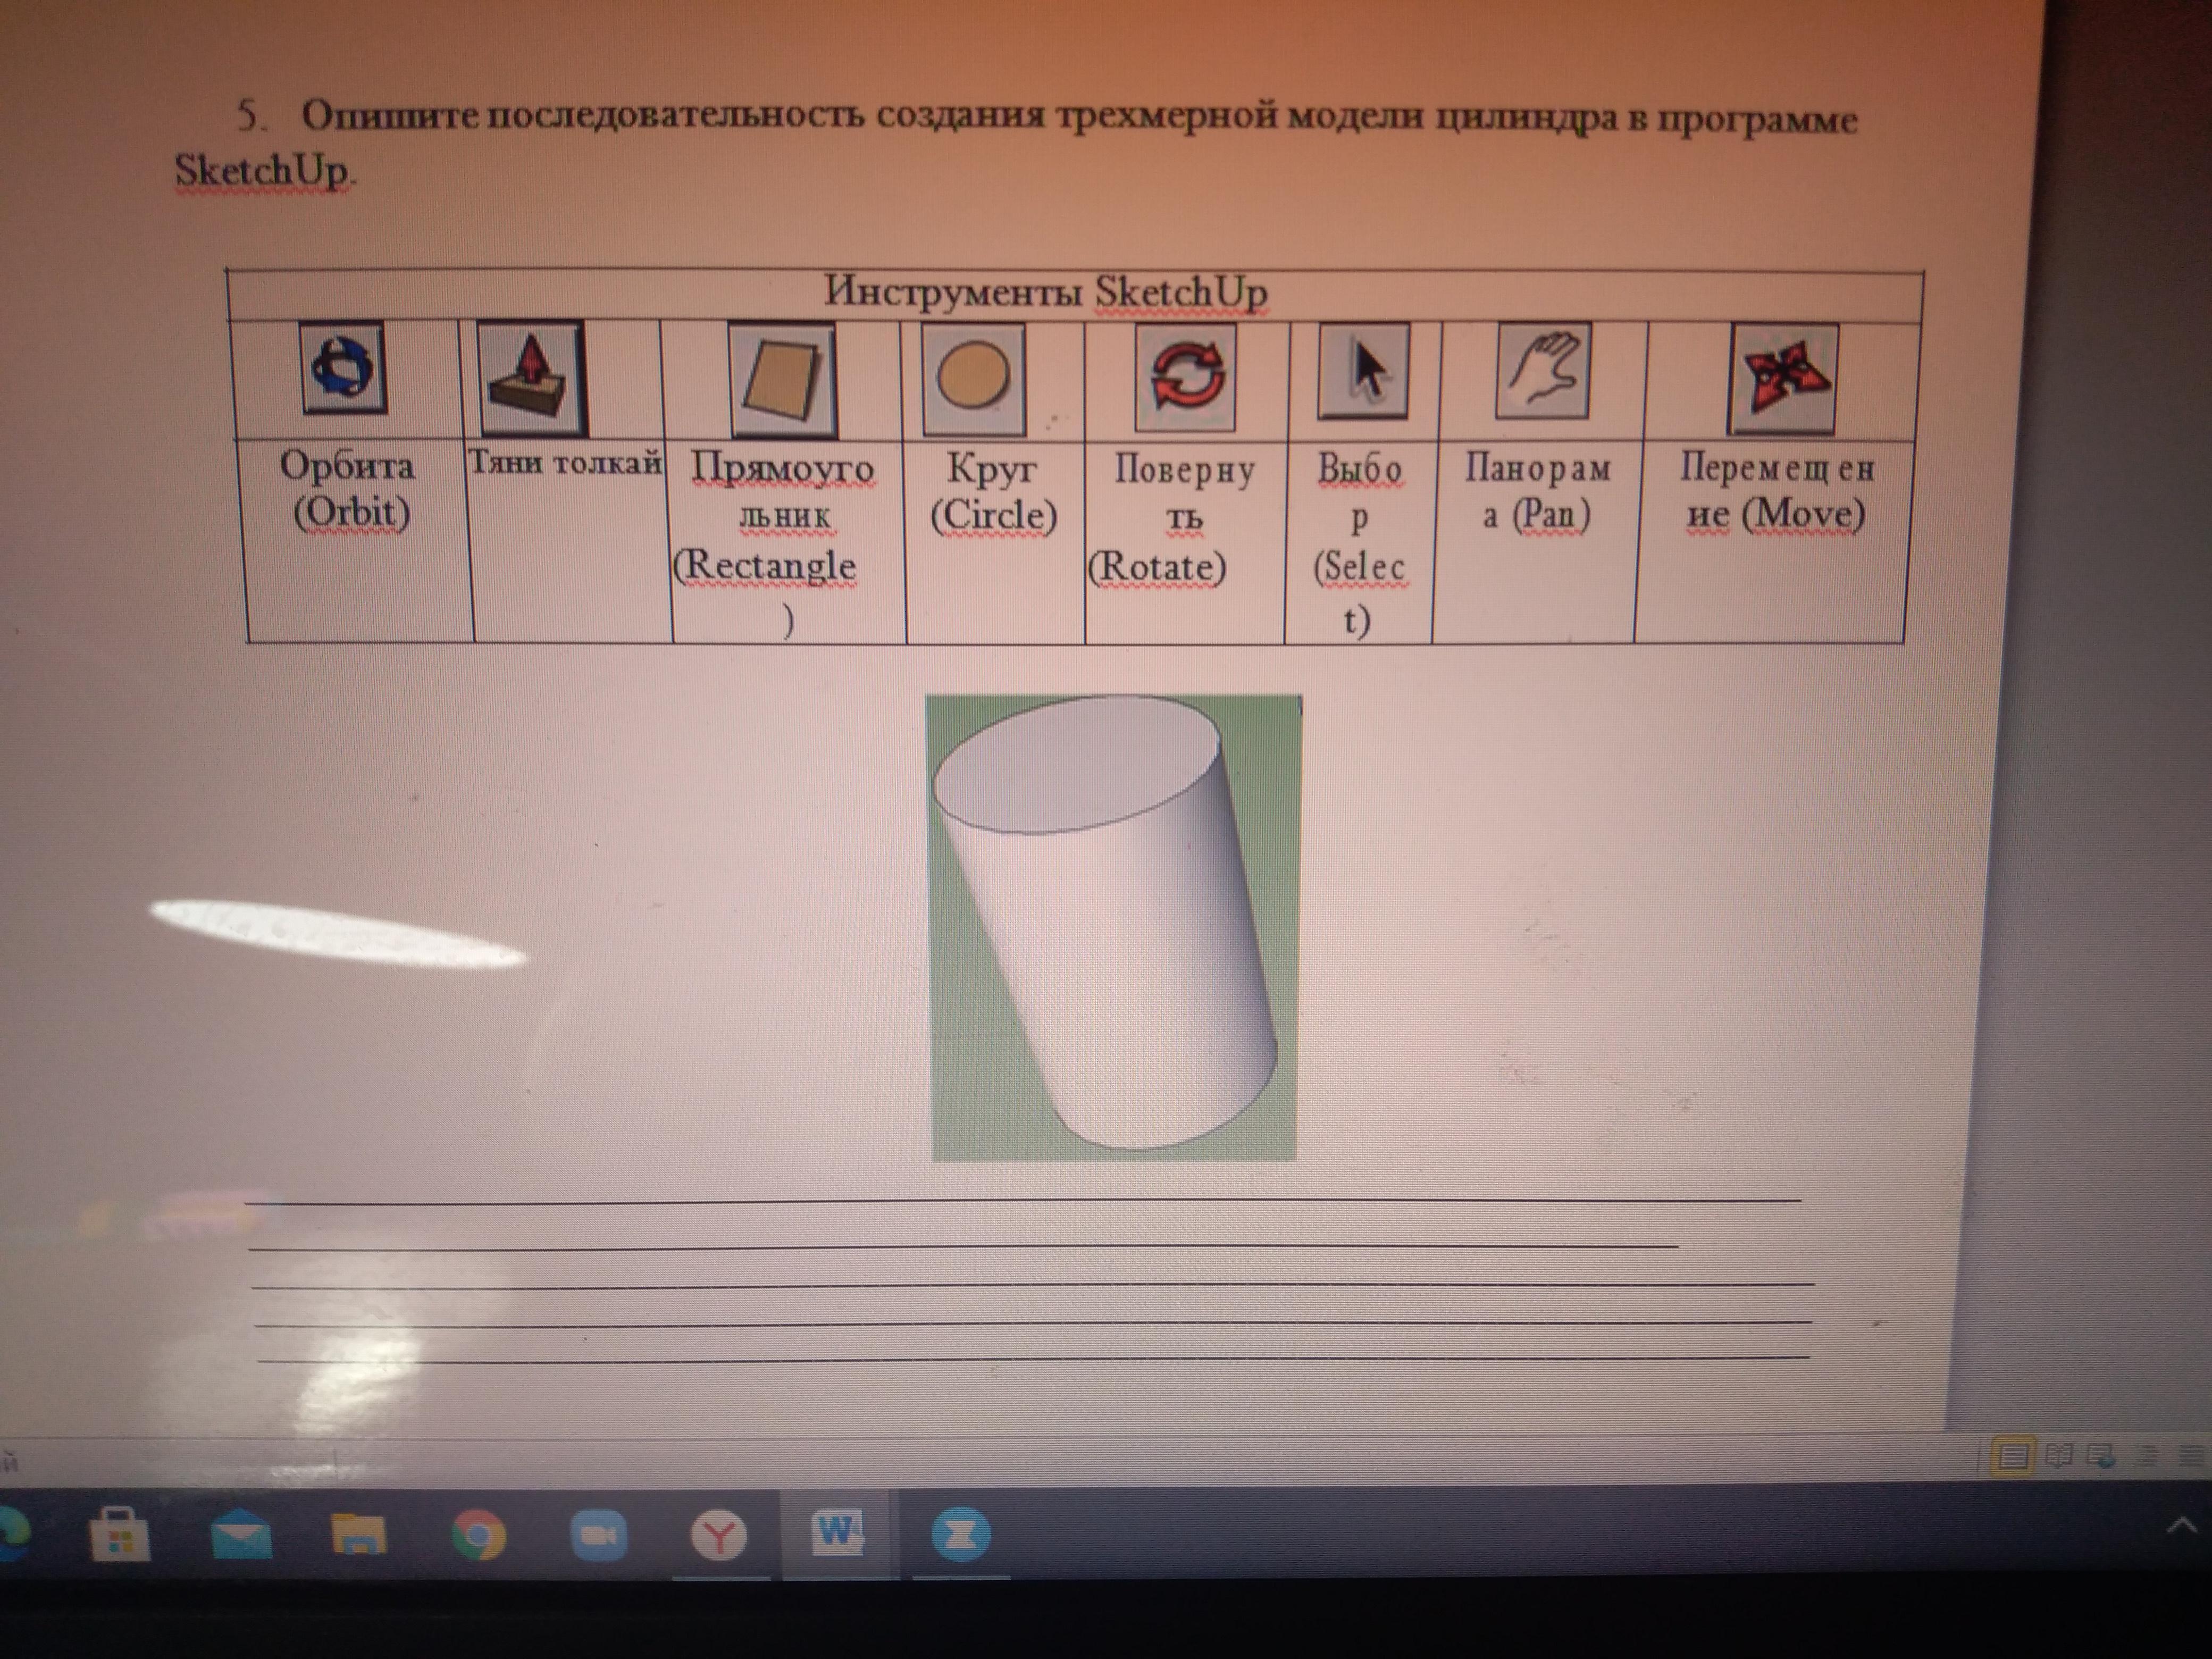The height and width of the screenshot is (1659, 2212).
Task: Switch to Full Screen Reading view
Action: 2059,1455
